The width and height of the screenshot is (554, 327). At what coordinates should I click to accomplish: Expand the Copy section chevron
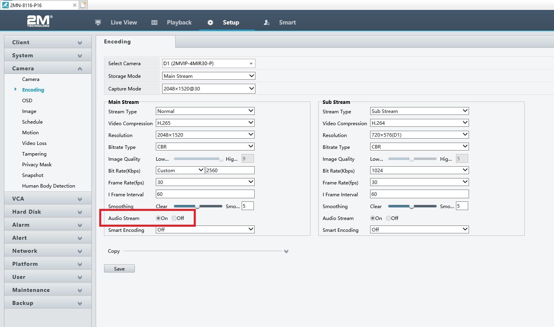[286, 251]
